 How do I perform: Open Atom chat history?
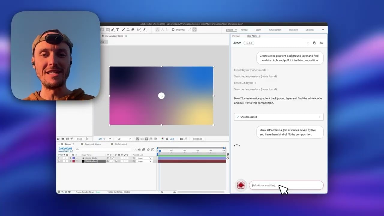314,43
